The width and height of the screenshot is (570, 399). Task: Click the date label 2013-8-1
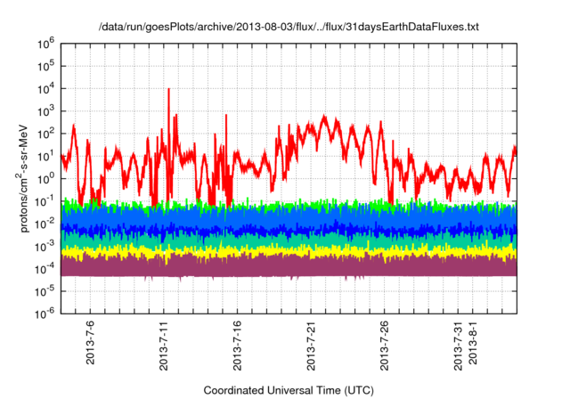pyautogui.click(x=473, y=342)
